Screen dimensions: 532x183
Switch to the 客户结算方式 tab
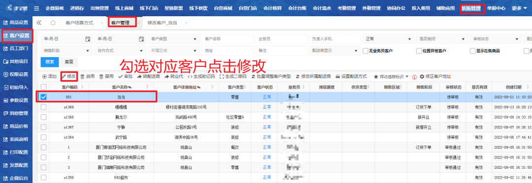[x=79, y=23]
